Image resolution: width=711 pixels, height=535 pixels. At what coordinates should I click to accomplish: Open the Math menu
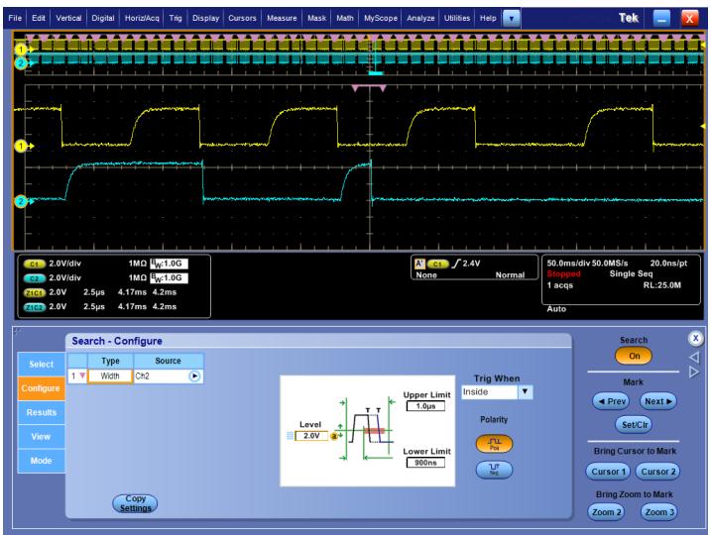(345, 18)
